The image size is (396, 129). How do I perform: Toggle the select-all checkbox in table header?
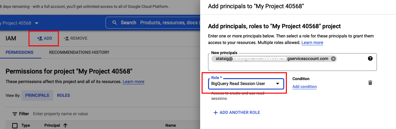(15, 125)
